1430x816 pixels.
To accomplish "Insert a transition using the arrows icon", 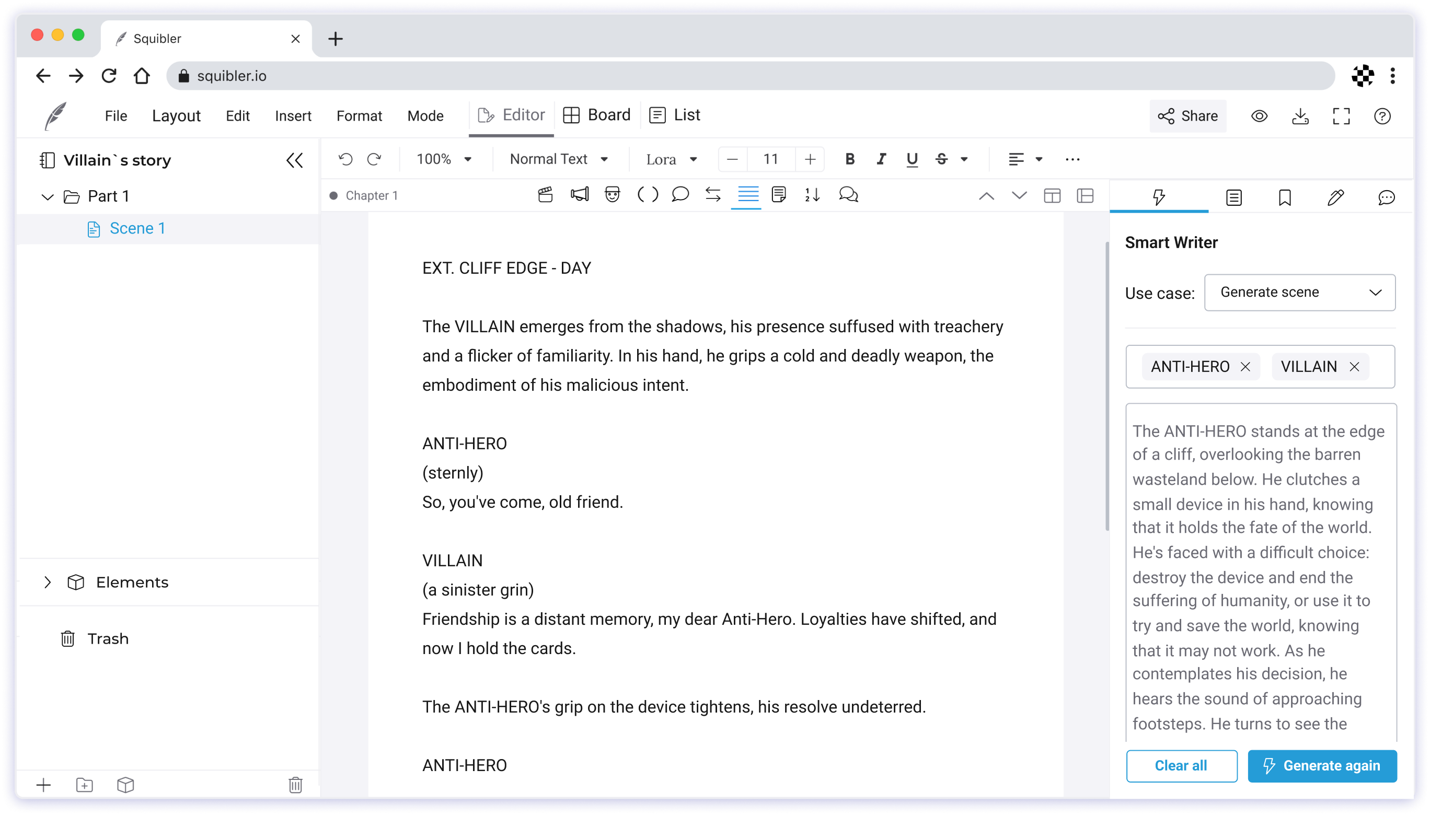I will point(713,195).
